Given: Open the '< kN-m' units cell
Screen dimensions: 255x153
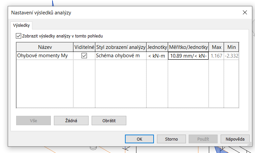Looking at the screenshot, I should [x=157, y=56].
